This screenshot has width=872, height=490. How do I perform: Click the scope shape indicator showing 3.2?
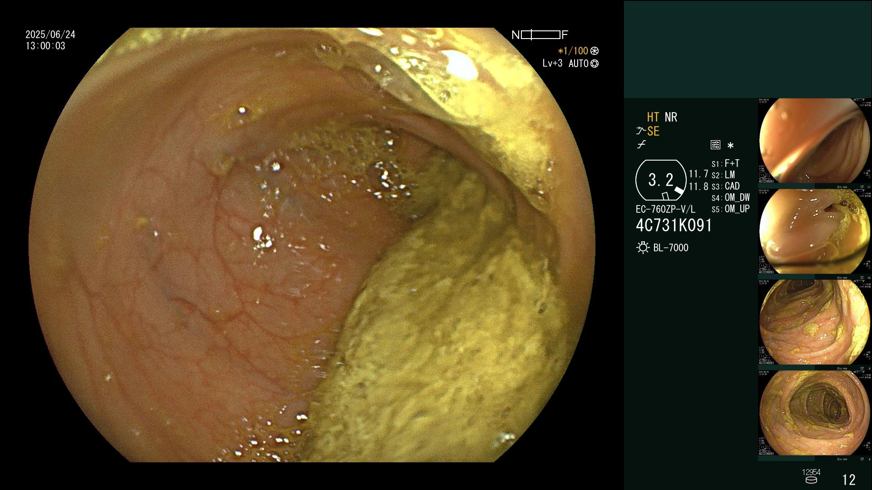[661, 180]
